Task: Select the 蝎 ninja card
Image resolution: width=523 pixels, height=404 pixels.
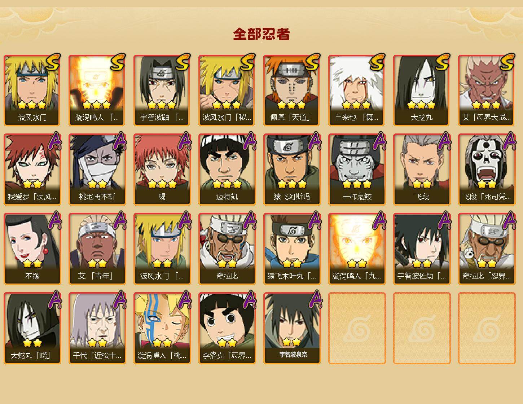Action: click(162, 170)
